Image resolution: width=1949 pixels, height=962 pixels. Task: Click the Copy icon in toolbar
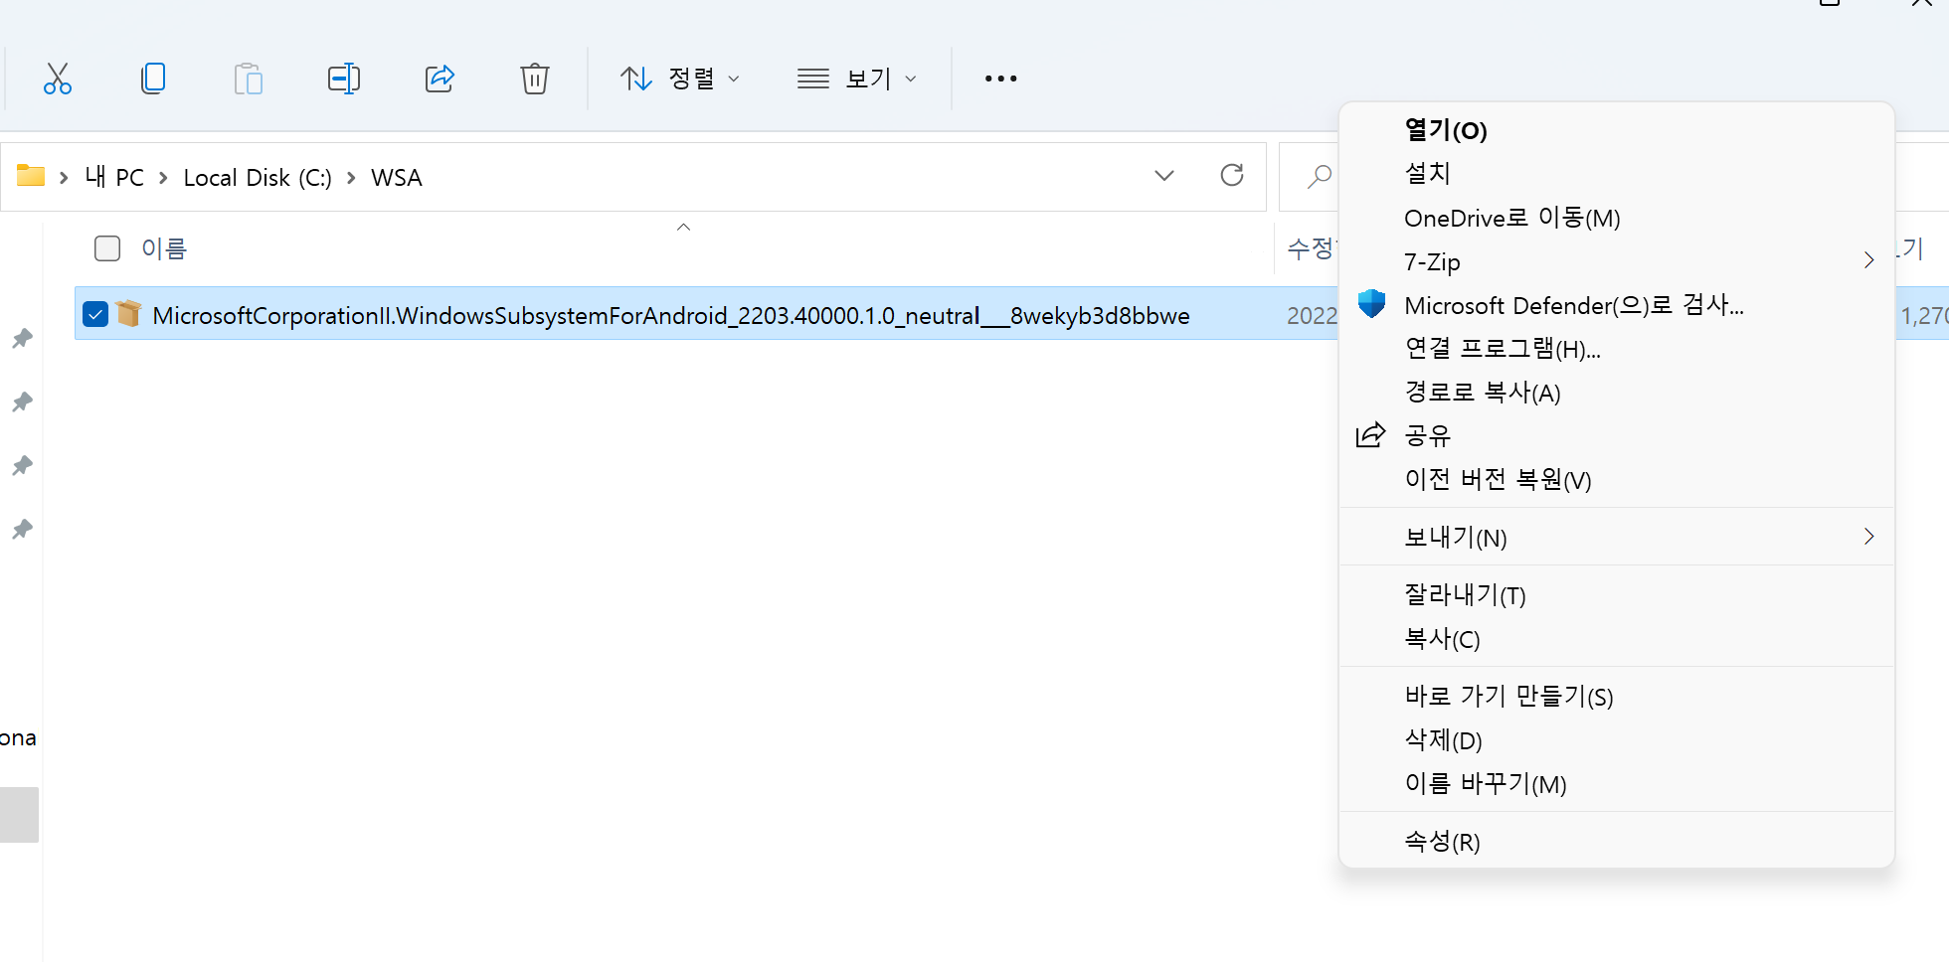pyautogui.click(x=153, y=79)
